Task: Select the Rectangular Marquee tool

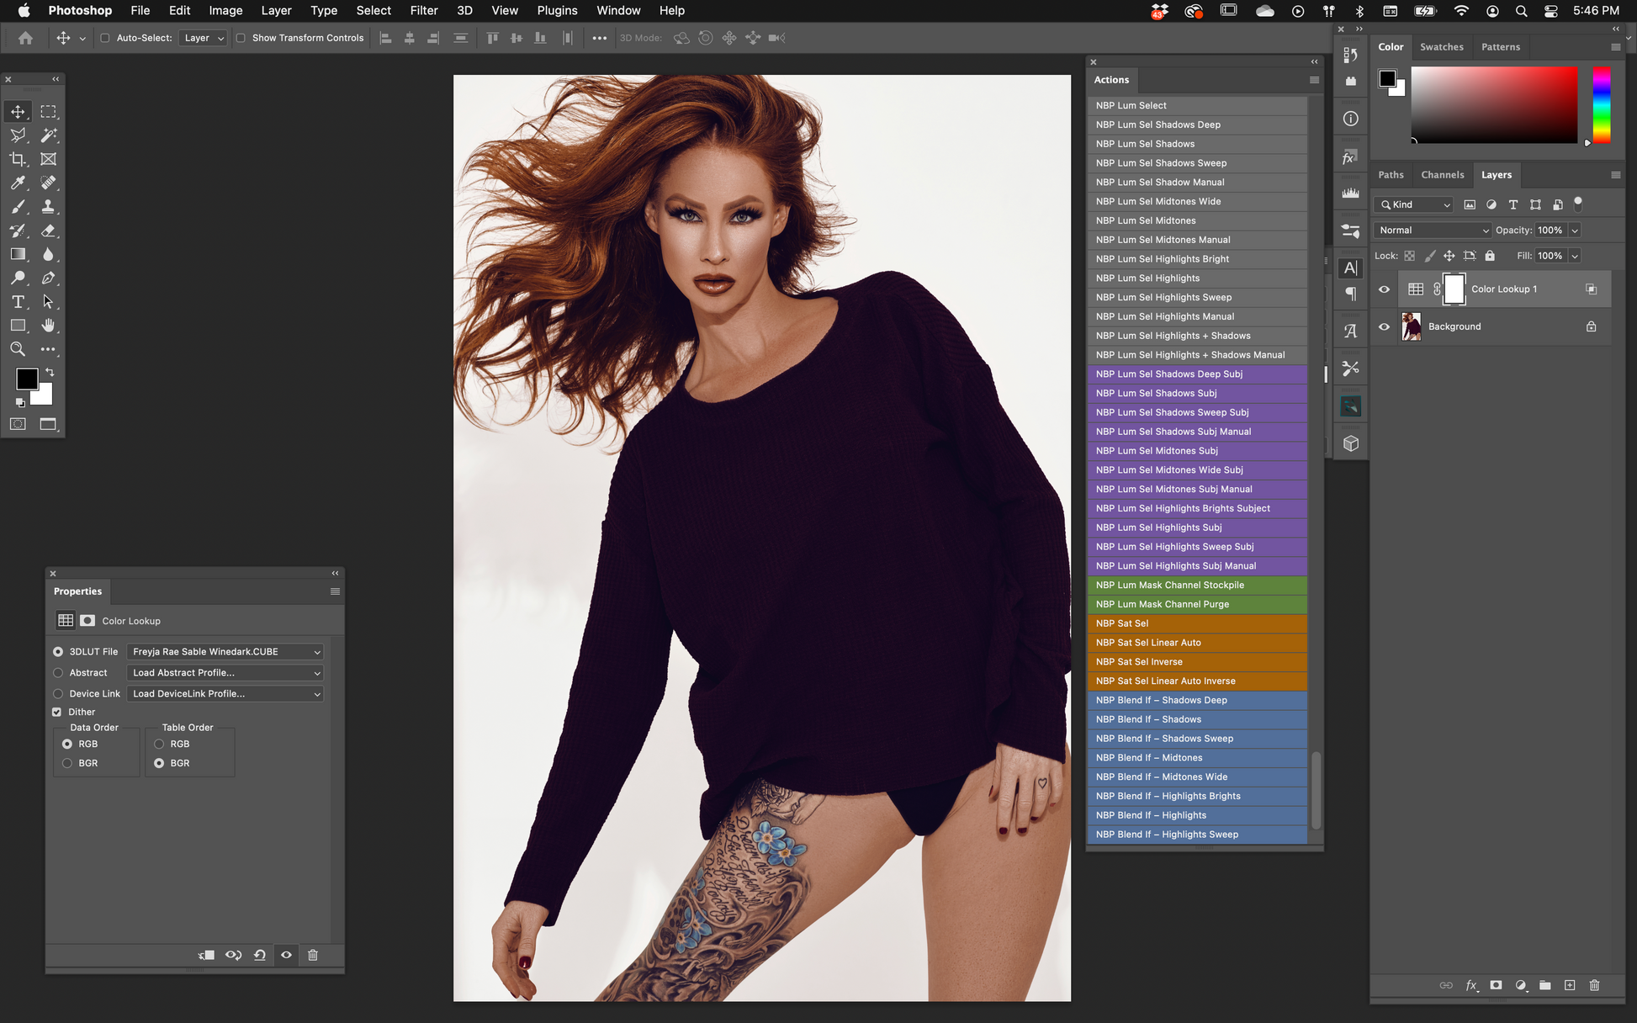Action: tap(48, 112)
